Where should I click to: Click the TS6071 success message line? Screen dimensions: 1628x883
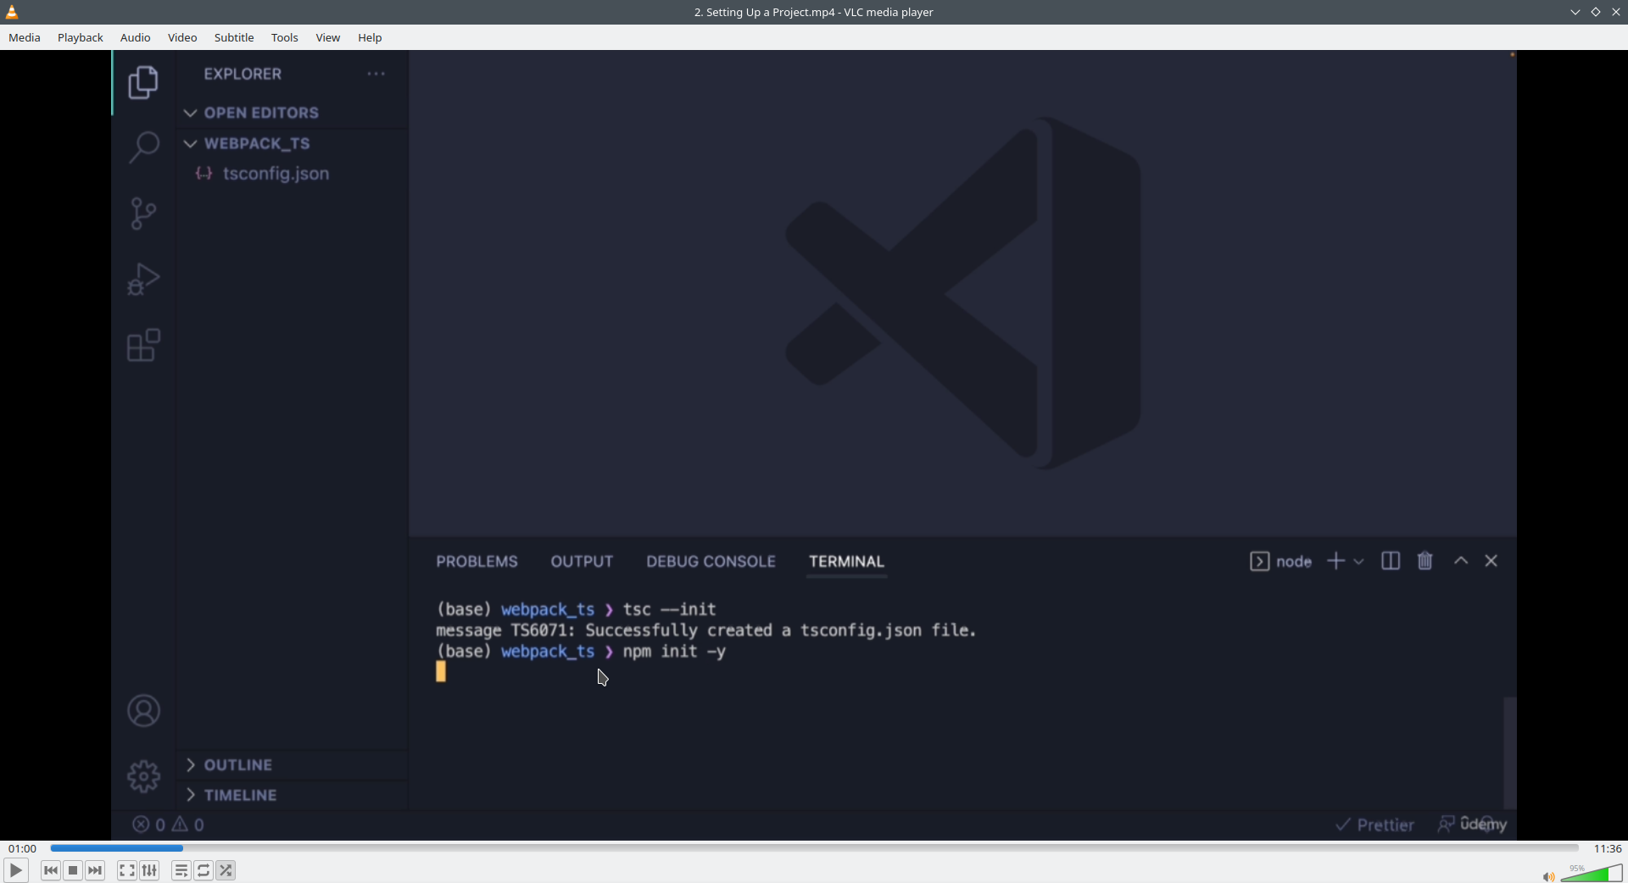tap(706, 630)
